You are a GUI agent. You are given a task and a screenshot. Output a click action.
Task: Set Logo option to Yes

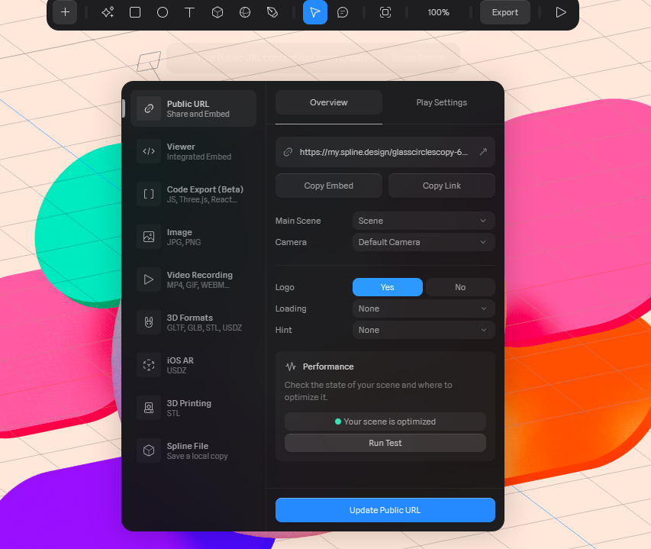387,287
